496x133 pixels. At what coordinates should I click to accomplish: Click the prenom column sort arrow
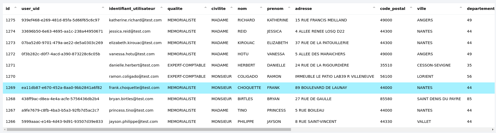pyautogui.click(x=289, y=7)
